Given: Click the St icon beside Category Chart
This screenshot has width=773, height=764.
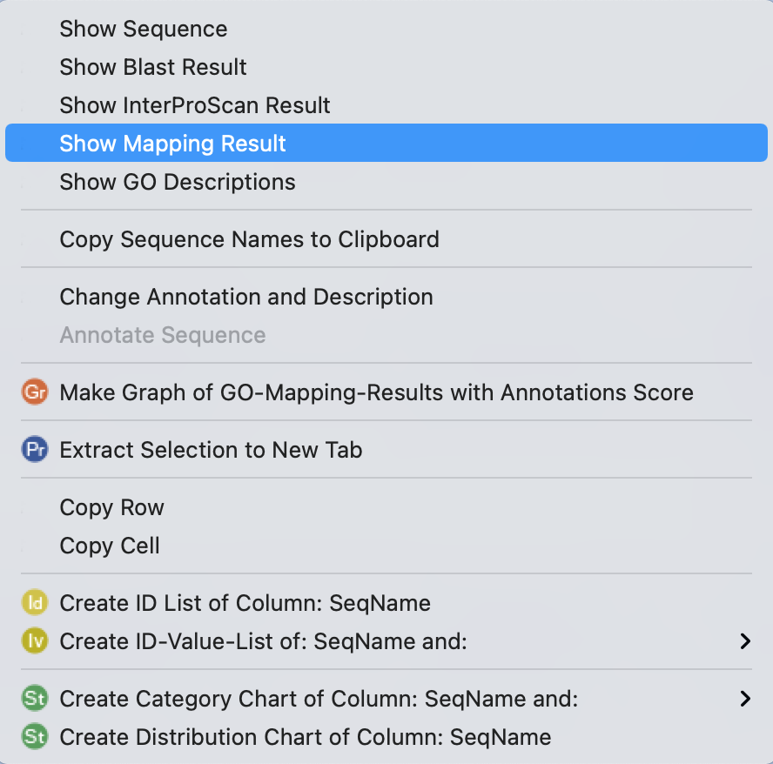Looking at the screenshot, I should tap(36, 699).
